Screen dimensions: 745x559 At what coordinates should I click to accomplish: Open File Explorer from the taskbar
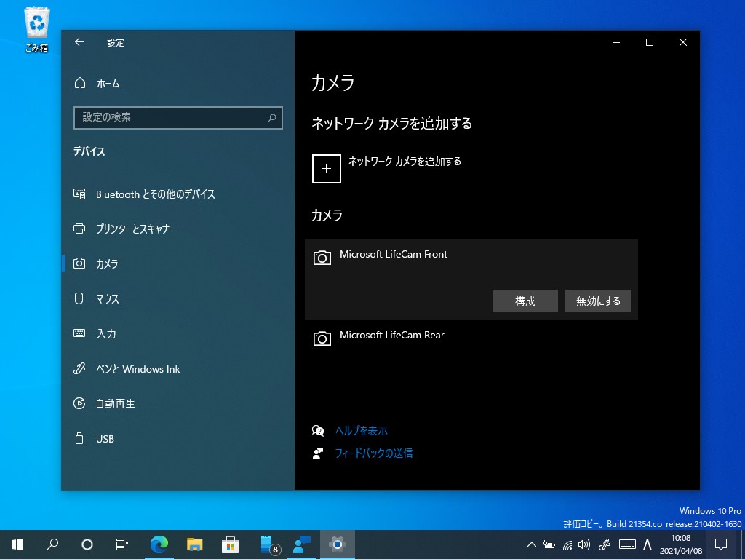click(x=194, y=544)
